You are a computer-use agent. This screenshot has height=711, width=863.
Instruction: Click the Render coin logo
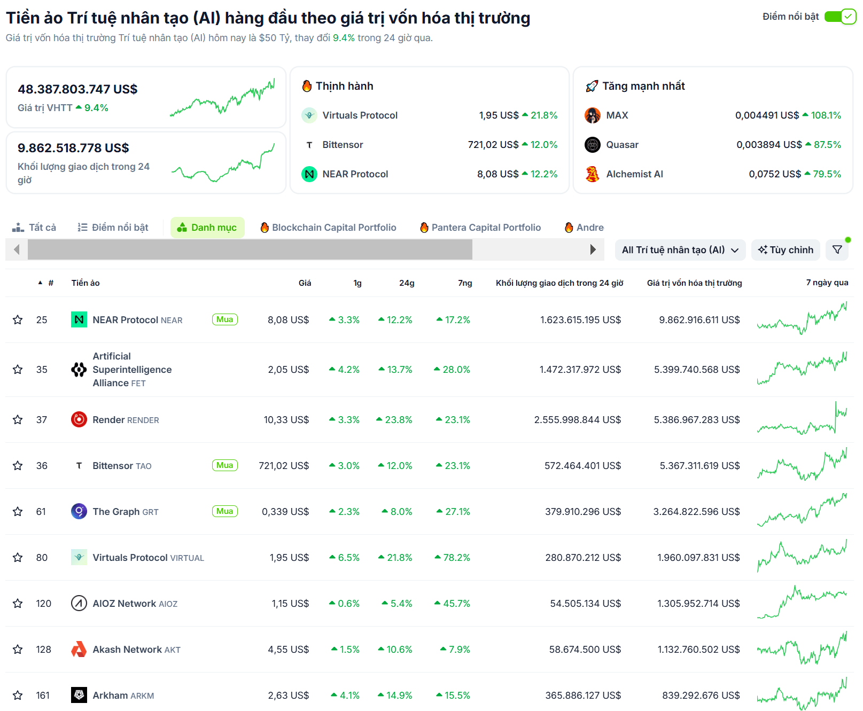(79, 419)
